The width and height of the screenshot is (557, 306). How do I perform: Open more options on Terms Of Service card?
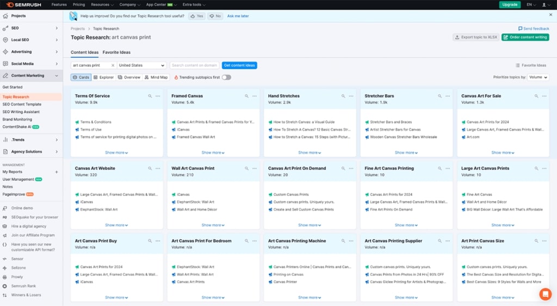[158, 96]
